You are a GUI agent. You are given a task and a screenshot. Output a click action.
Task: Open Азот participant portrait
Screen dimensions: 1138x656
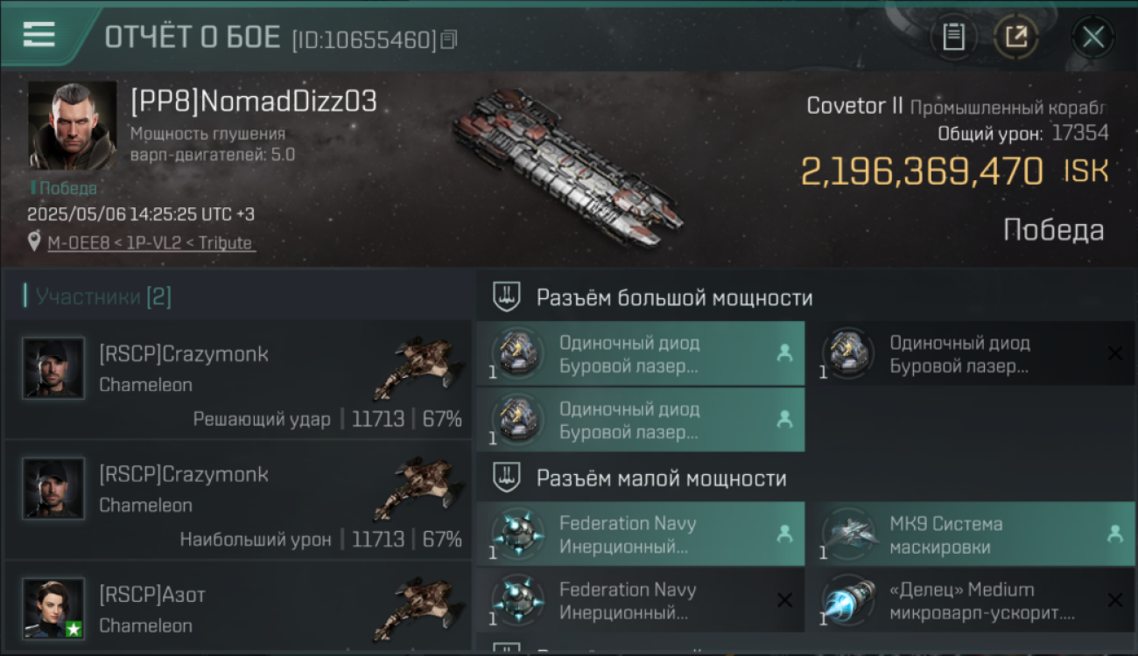tap(53, 609)
